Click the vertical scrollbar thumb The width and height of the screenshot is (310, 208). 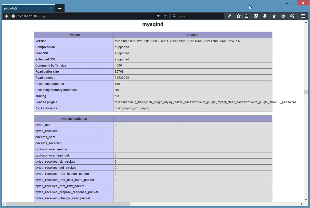pos(306,92)
